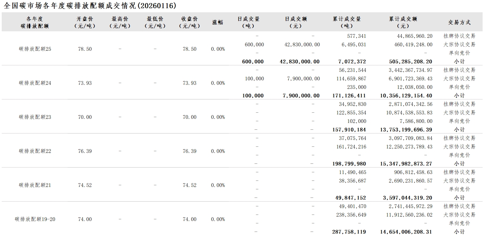Screen dimensions: 485x237
Task: Select the 碳排放配额19-20 row label
Action: click(x=35, y=219)
